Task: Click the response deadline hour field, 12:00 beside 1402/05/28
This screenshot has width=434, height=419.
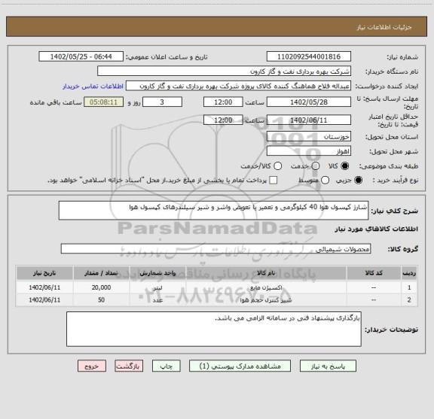Action: pos(223,102)
